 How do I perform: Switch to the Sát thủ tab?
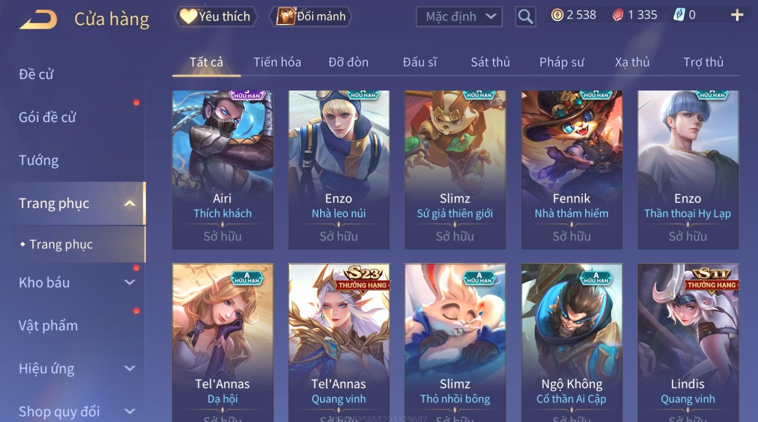[x=490, y=62]
